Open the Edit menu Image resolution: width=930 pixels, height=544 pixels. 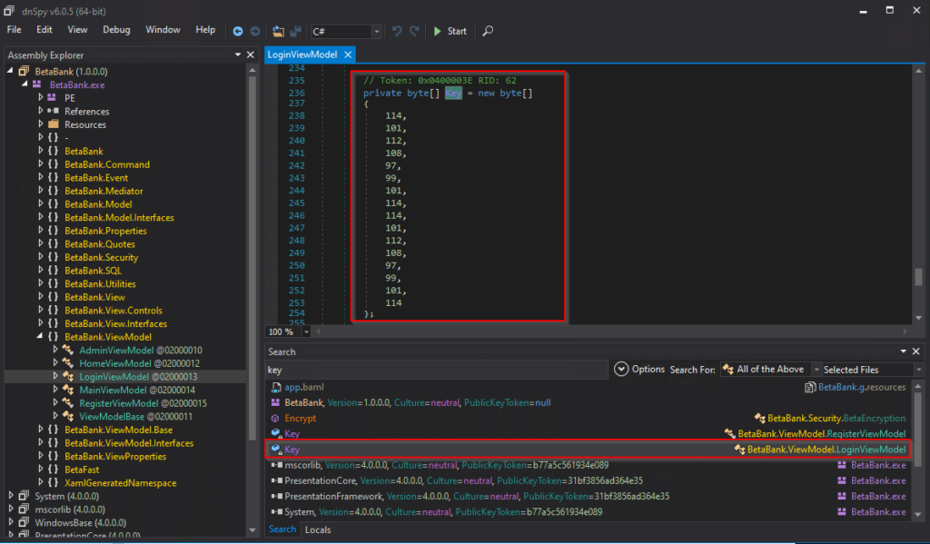pos(45,30)
